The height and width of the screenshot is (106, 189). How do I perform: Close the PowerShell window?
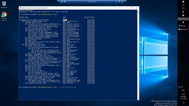136,8
